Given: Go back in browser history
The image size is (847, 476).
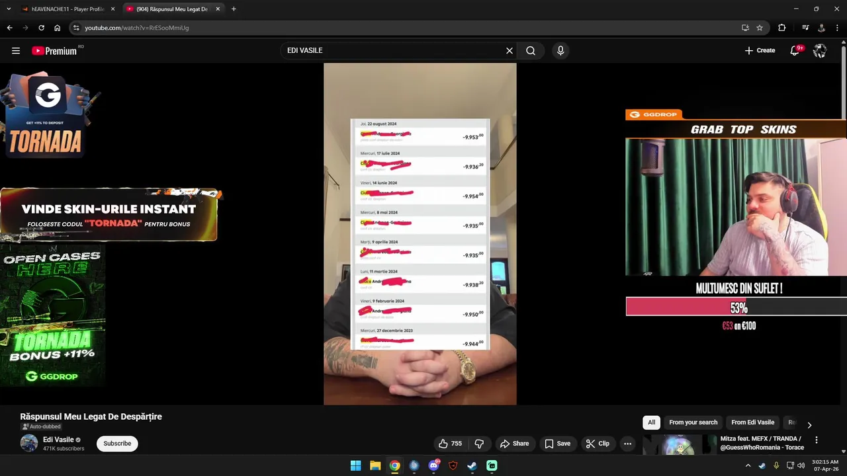Looking at the screenshot, I should click(9, 28).
